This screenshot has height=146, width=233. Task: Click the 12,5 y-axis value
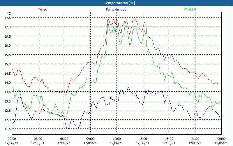8,110
